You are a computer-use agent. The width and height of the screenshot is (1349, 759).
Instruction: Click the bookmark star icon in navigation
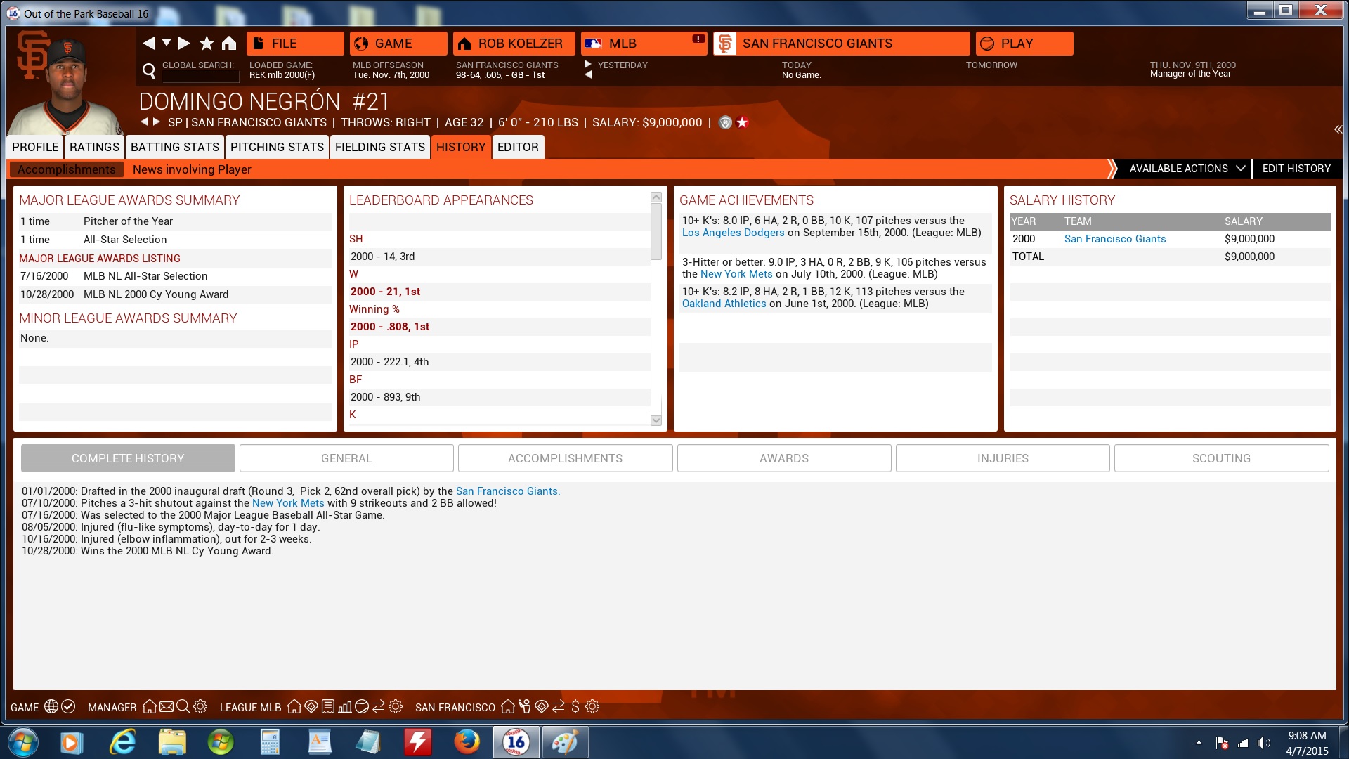[207, 44]
